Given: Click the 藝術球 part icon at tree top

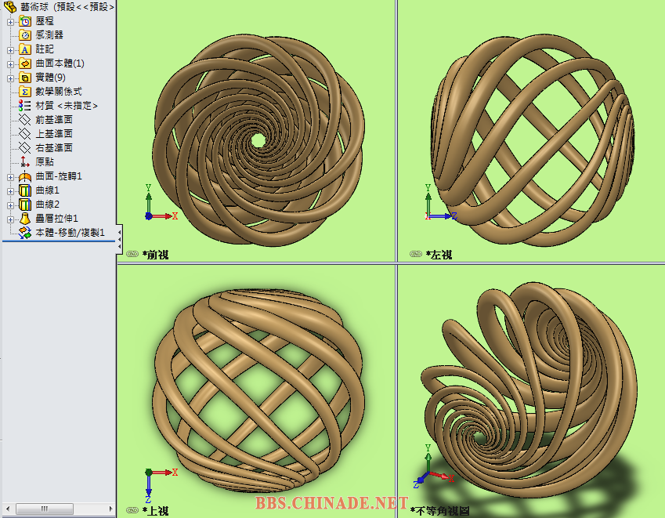Looking at the screenshot, I should (10, 6).
